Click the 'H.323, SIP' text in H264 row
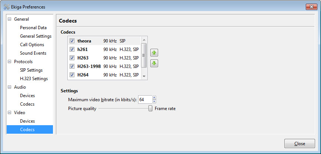 [x=129, y=75]
